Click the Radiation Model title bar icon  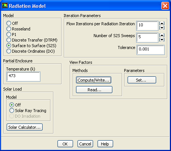point(4,6)
